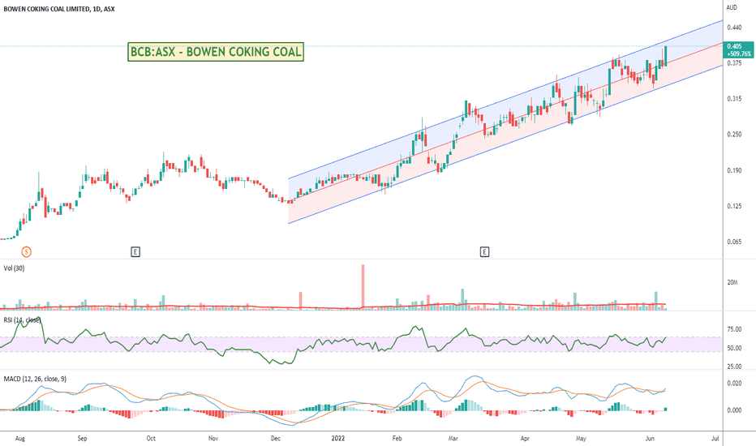
Task: Click the RSI (14, close) indicator legend
Action: point(22,319)
